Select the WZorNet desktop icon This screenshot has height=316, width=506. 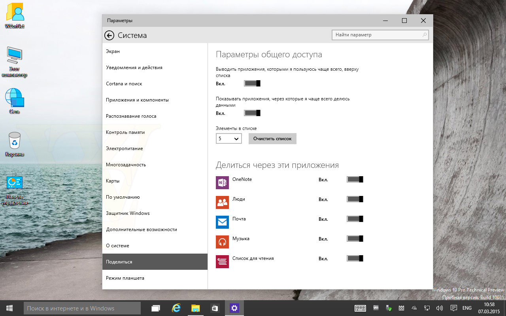[x=15, y=16]
